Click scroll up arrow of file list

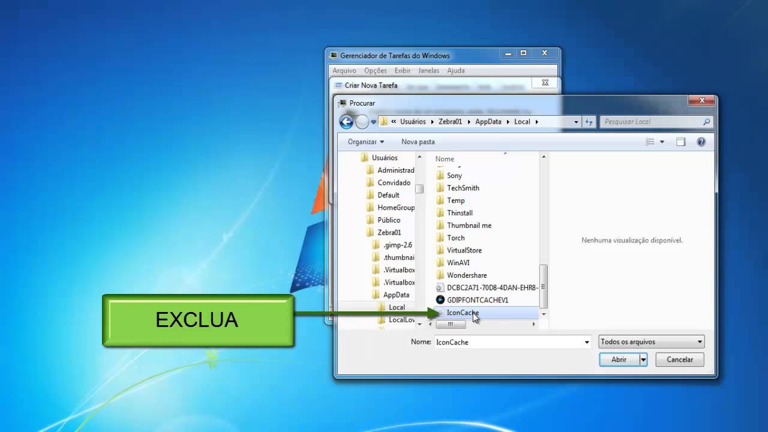click(x=544, y=157)
